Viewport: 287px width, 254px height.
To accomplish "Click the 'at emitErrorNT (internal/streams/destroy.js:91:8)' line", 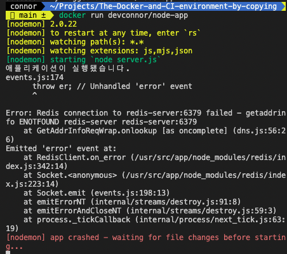I will 132,202.
